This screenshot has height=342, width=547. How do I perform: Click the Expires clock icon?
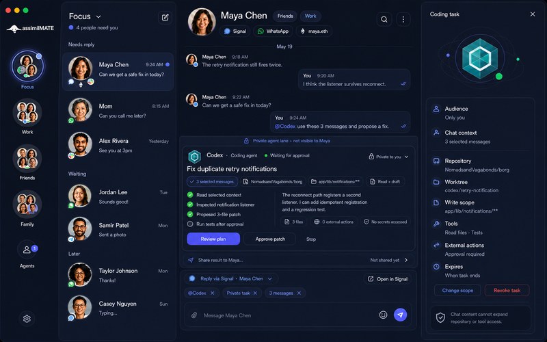(x=436, y=267)
